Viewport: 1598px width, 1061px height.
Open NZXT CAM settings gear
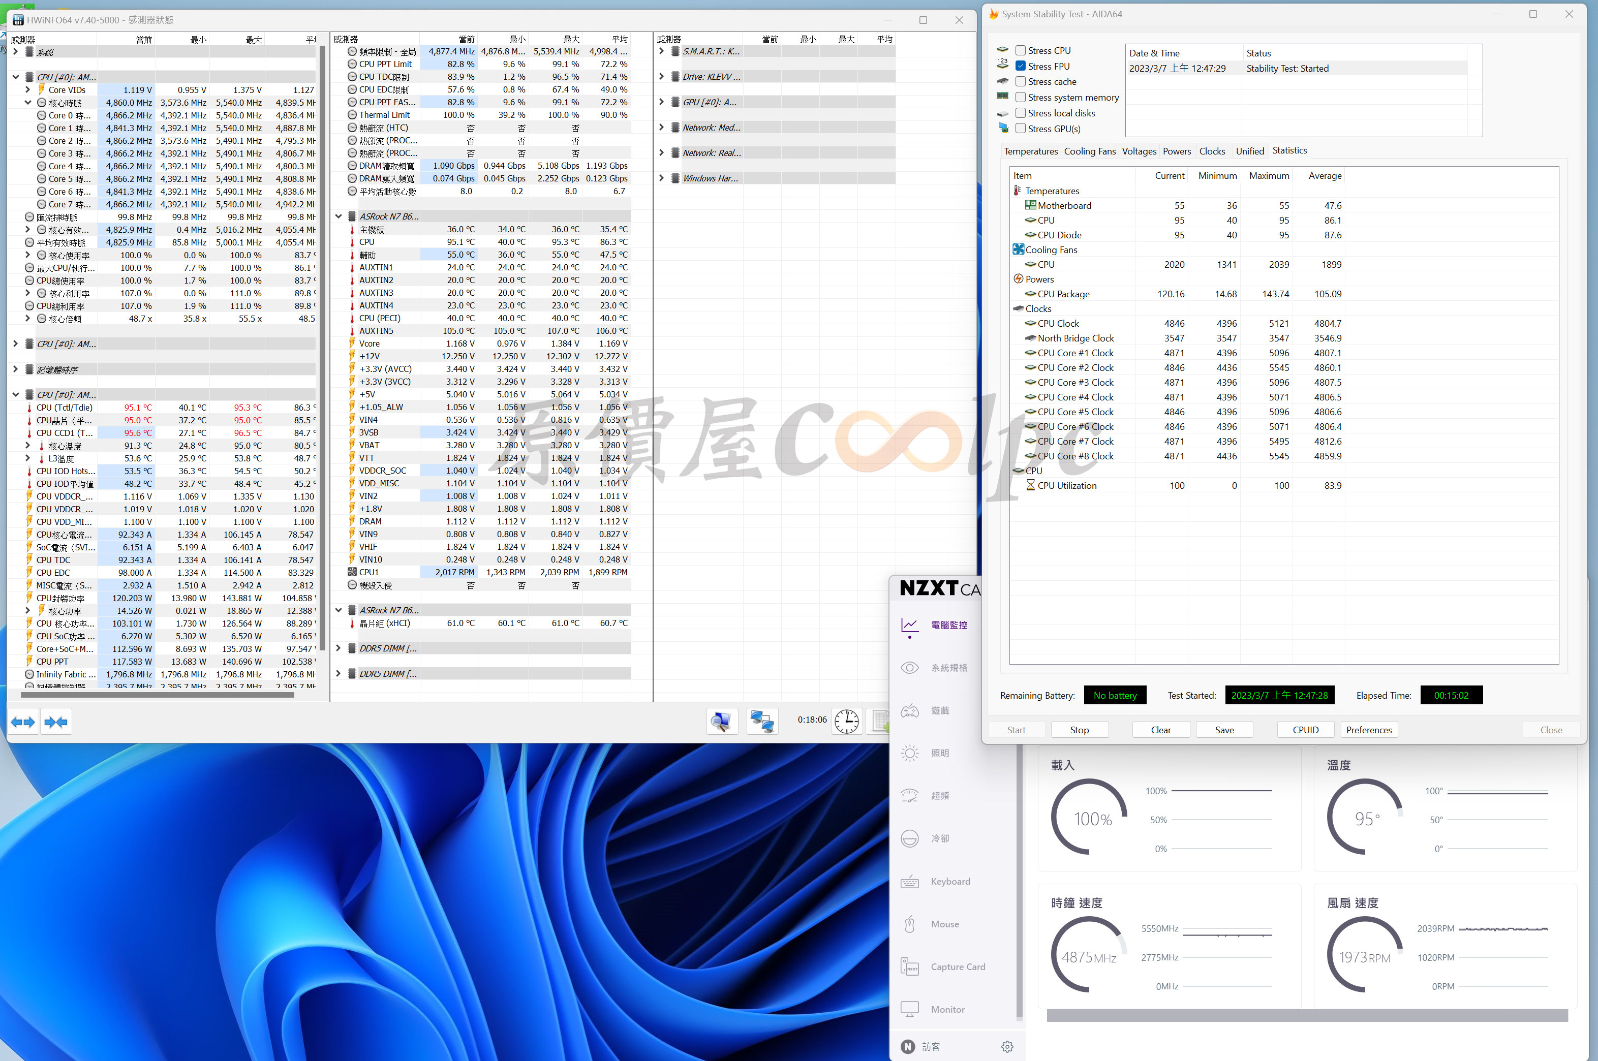click(x=1007, y=1047)
